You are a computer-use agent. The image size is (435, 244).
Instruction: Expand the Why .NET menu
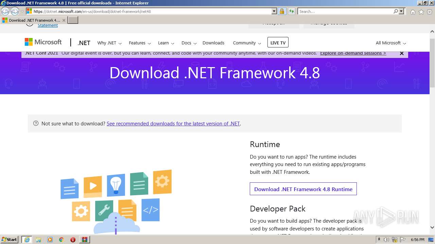(109, 43)
